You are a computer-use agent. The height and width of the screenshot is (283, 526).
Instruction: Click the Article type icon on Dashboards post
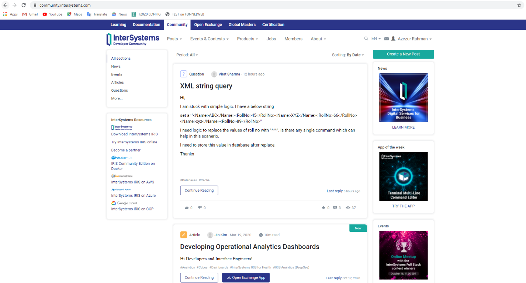coord(183,235)
